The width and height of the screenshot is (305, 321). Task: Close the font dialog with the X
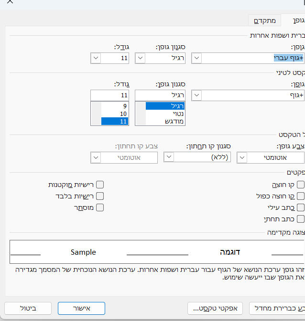coord(10,2)
